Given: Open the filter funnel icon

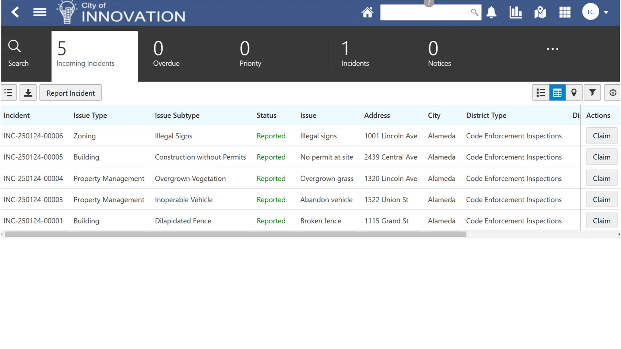Looking at the screenshot, I should click(592, 93).
